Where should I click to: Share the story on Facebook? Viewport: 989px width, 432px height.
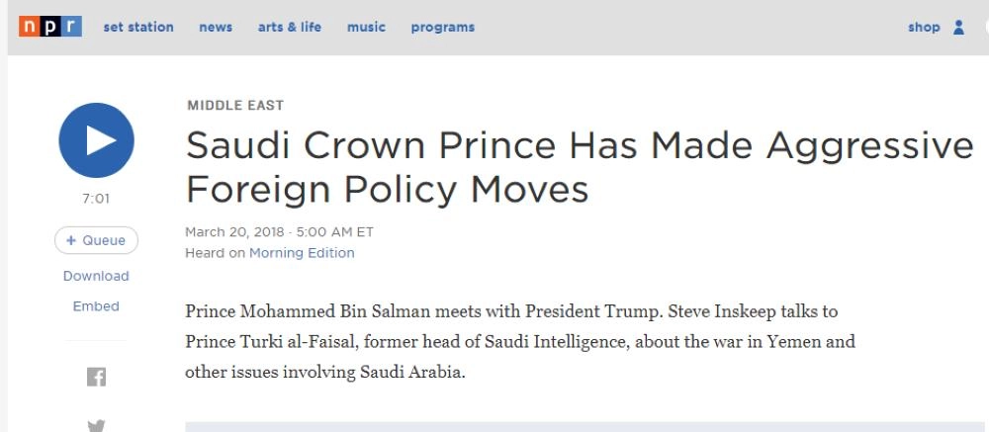point(96,377)
